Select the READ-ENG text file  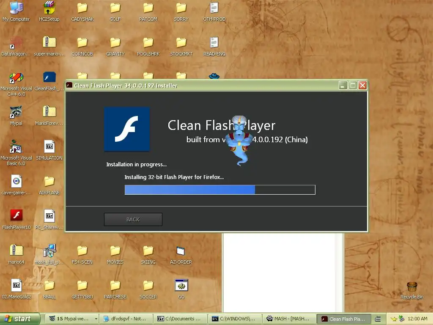(214, 46)
